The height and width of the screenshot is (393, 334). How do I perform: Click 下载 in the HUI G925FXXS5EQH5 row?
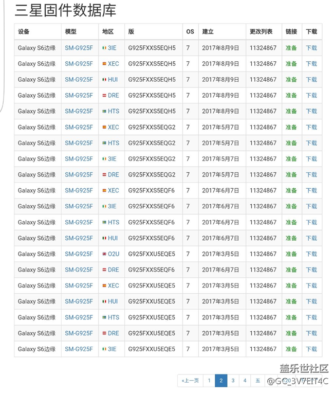(311, 79)
